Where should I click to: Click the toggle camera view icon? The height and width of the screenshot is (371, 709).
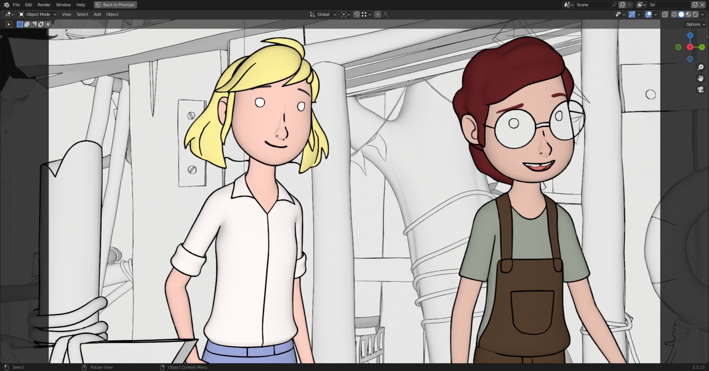700,90
